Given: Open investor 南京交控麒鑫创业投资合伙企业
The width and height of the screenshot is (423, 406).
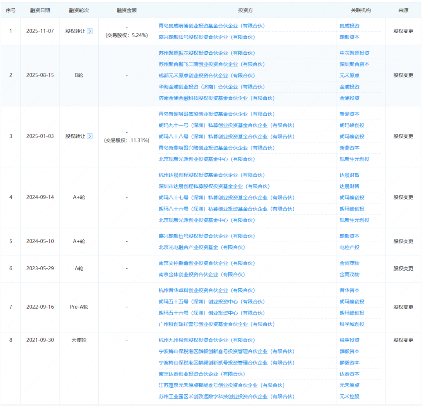Looking at the screenshot, I should (x=207, y=264).
